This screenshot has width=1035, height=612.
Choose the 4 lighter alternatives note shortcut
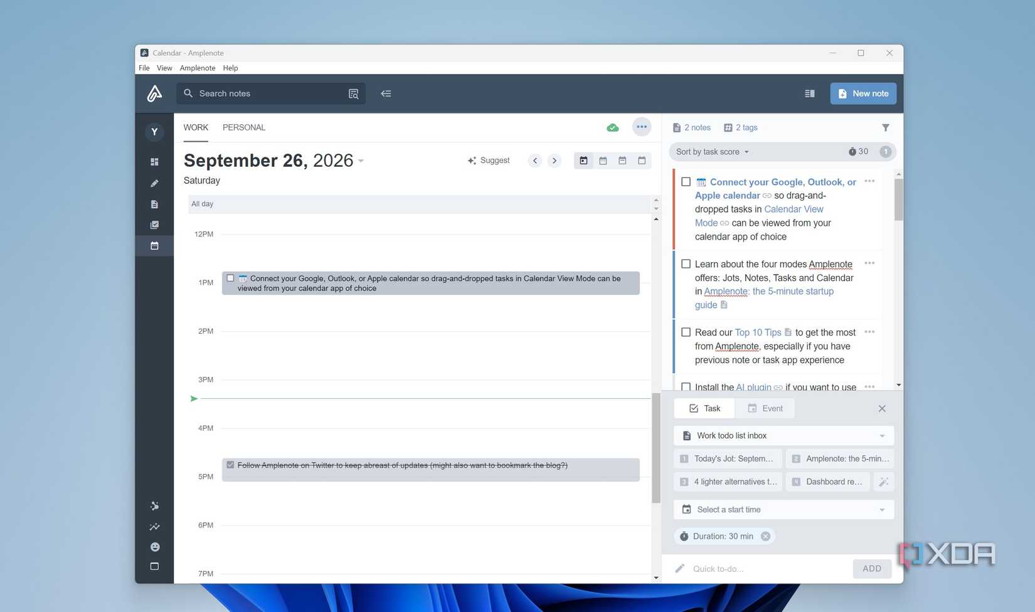(728, 482)
